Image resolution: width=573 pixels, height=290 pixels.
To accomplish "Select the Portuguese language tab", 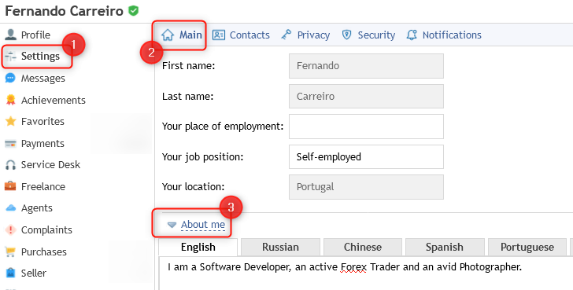I will click(527, 247).
